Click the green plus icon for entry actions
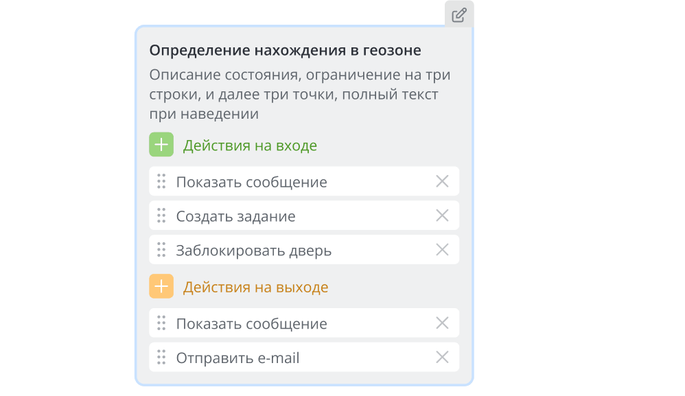 pyautogui.click(x=161, y=145)
